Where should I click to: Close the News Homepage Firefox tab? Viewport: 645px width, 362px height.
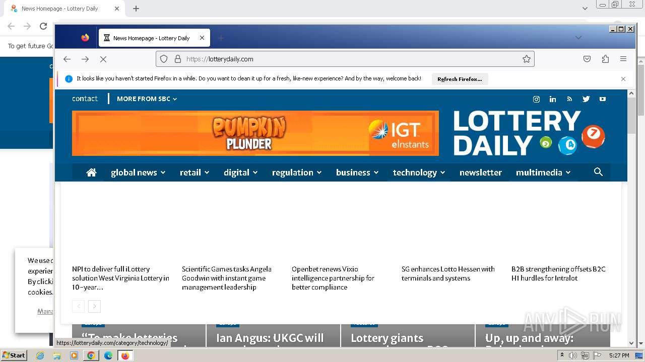coord(202,38)
